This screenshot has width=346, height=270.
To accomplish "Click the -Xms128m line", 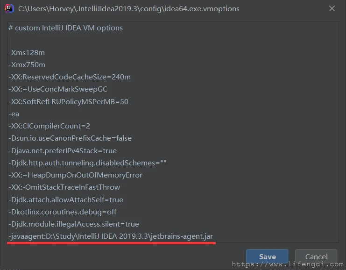I will coord(27,53).
